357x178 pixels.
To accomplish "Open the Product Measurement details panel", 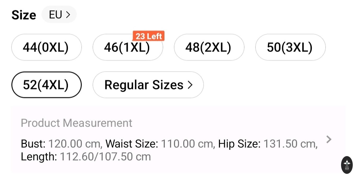I will point(178,140).
